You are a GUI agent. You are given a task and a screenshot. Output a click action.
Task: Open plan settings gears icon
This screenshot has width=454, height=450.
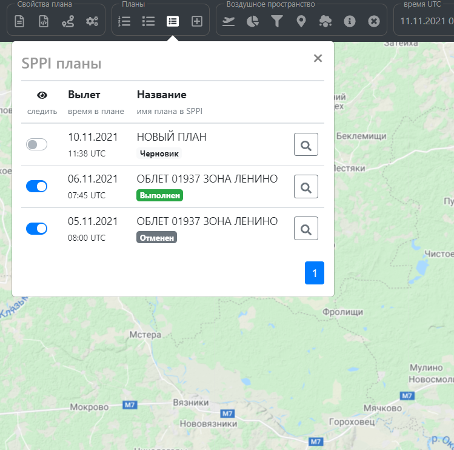92,21
